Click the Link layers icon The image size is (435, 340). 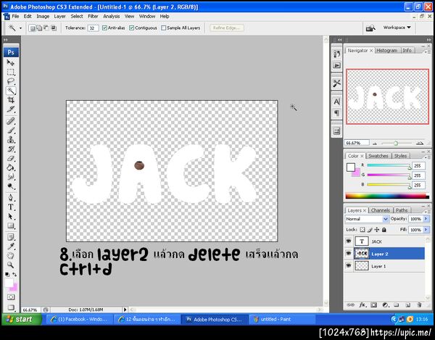(x=351, y=305)
